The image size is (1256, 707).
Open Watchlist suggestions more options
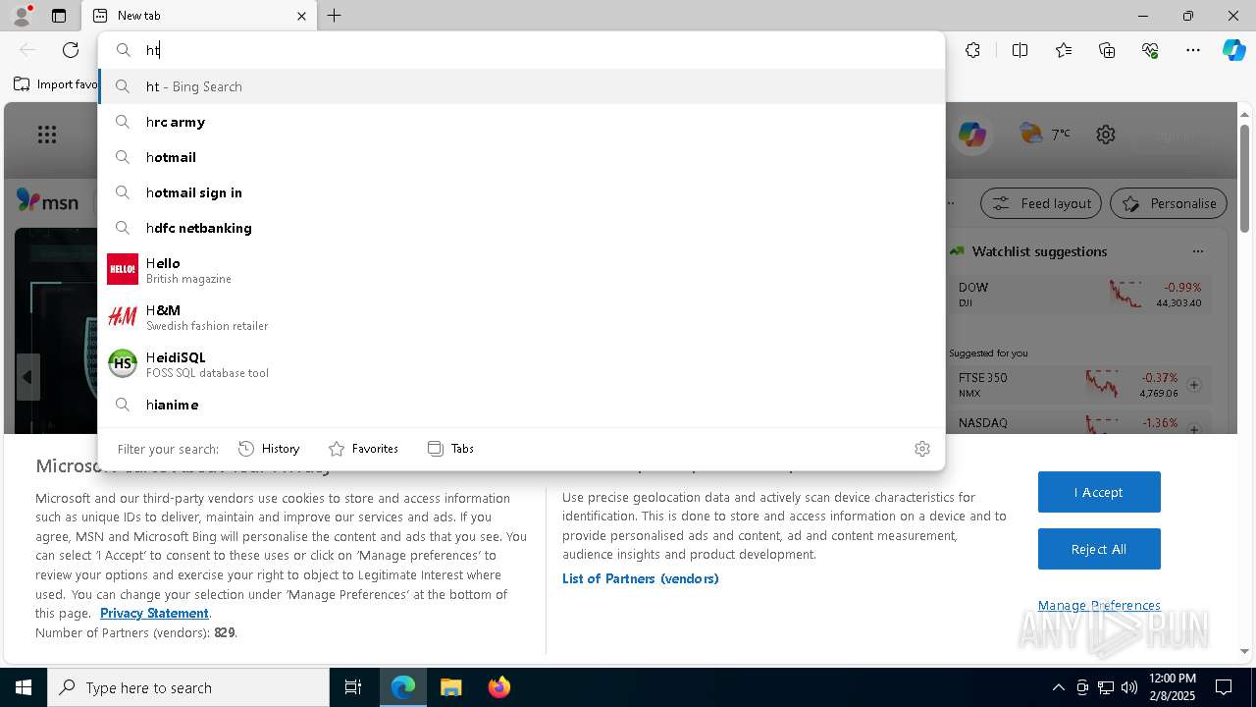1197,251
